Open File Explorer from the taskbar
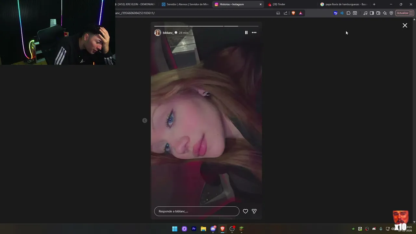 [203, 229]
